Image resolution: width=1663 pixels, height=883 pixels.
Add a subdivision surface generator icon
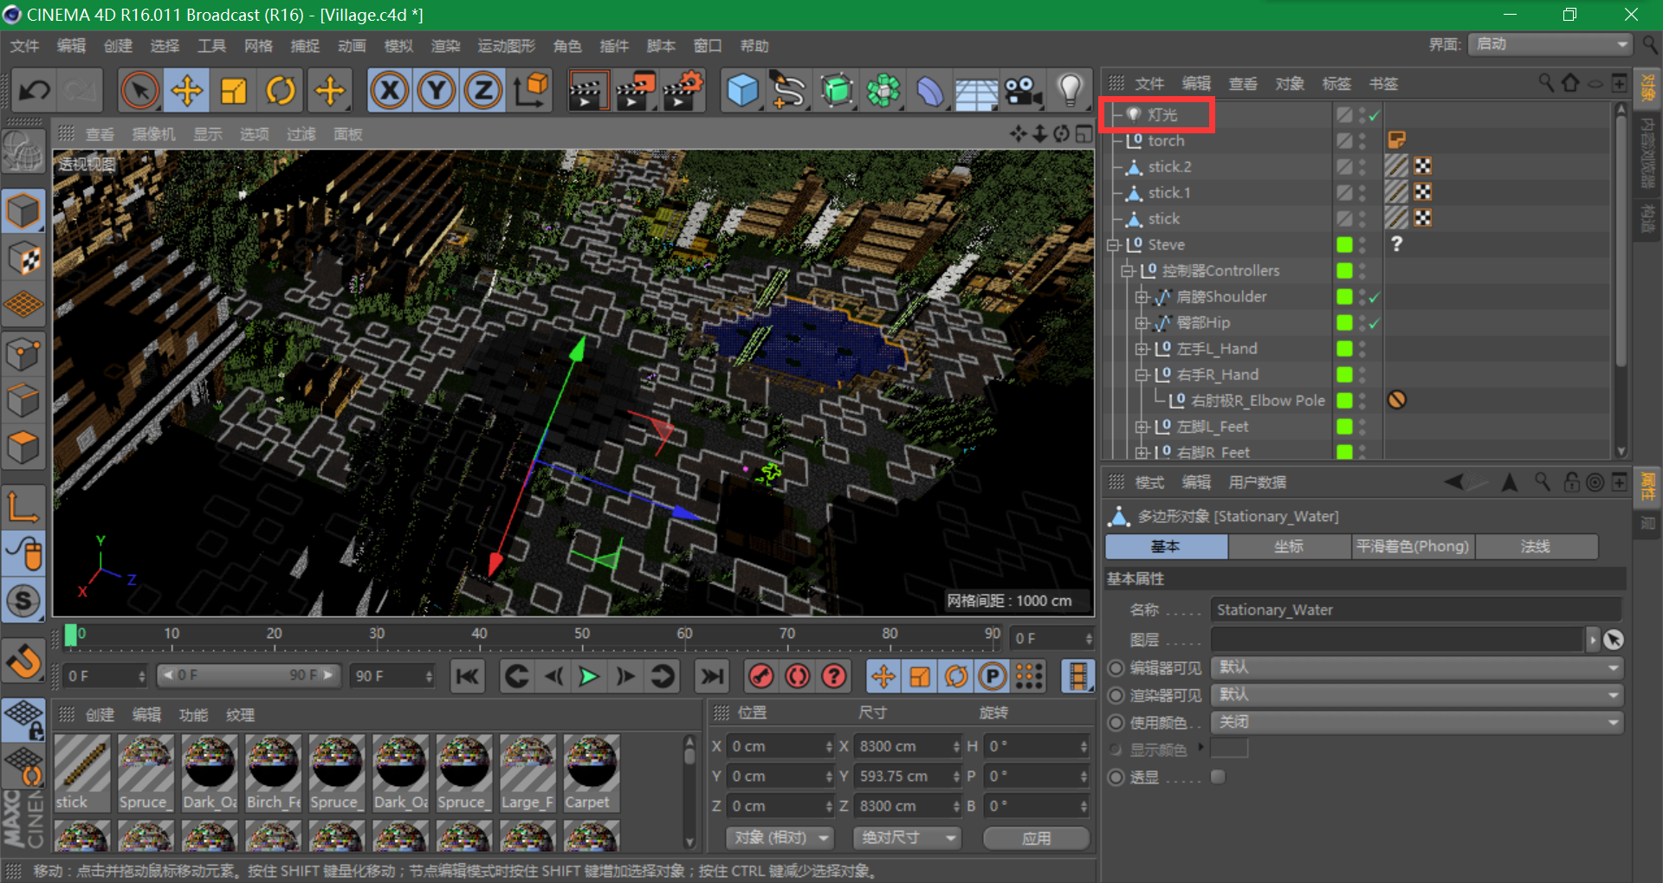coord(837,90)
